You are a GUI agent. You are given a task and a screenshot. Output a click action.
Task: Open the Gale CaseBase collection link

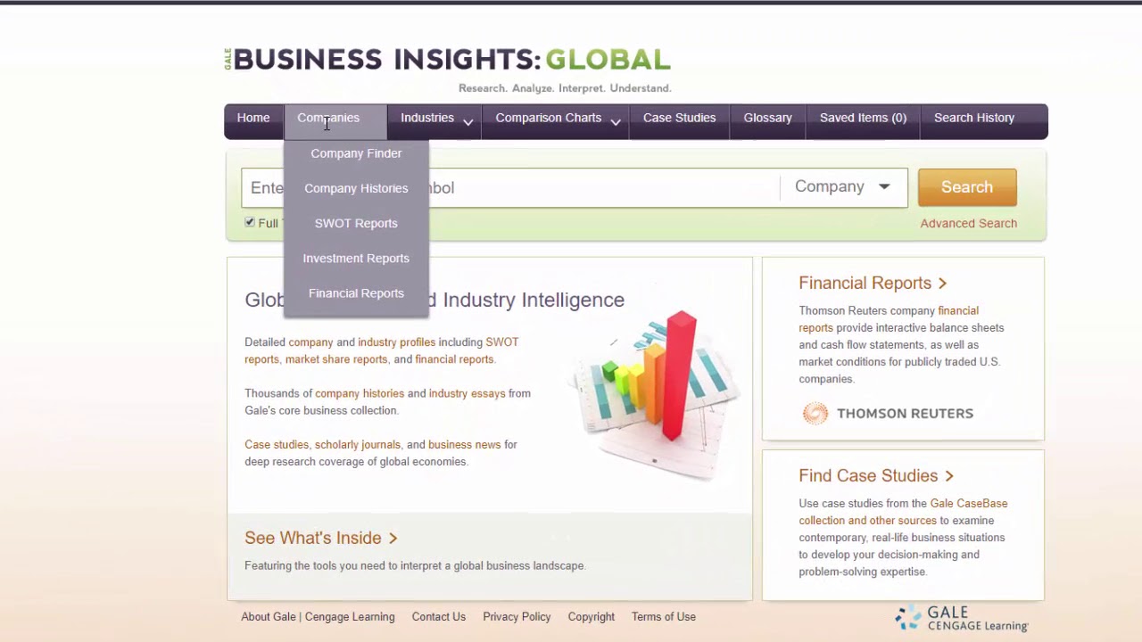tap(903, 512)
